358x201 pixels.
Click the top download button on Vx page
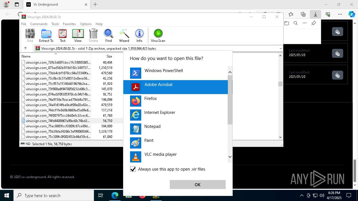coord(338,32)
